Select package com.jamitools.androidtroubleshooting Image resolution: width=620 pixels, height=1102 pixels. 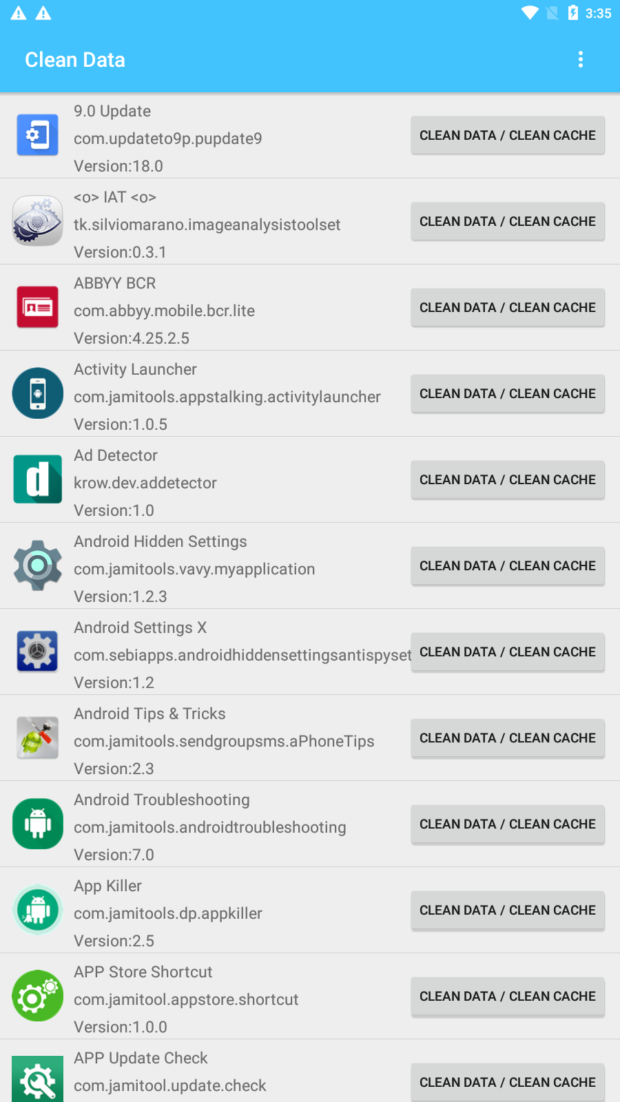tap(210, 827)
